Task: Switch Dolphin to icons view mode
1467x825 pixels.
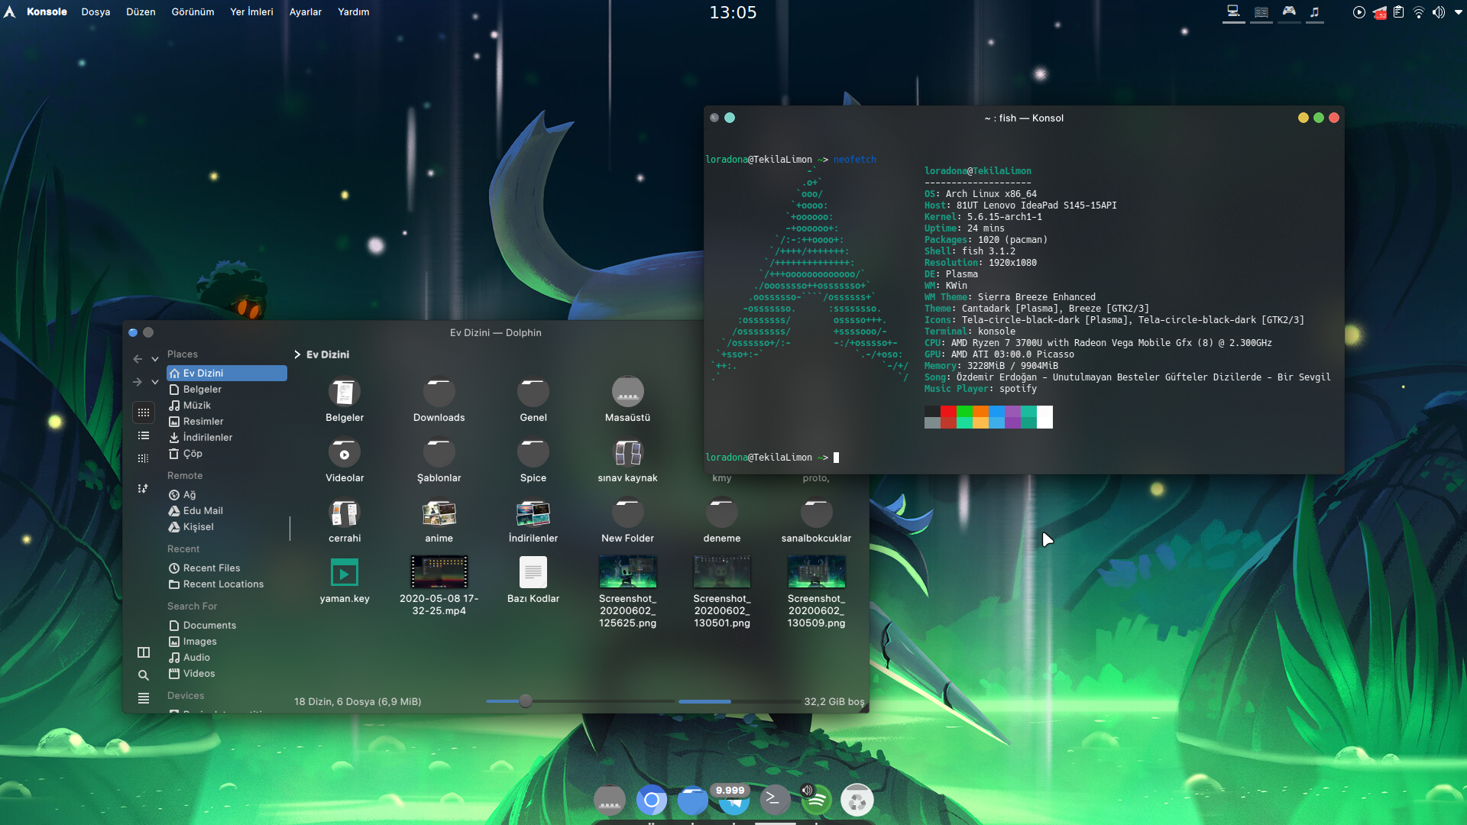Action: [143, 412]
